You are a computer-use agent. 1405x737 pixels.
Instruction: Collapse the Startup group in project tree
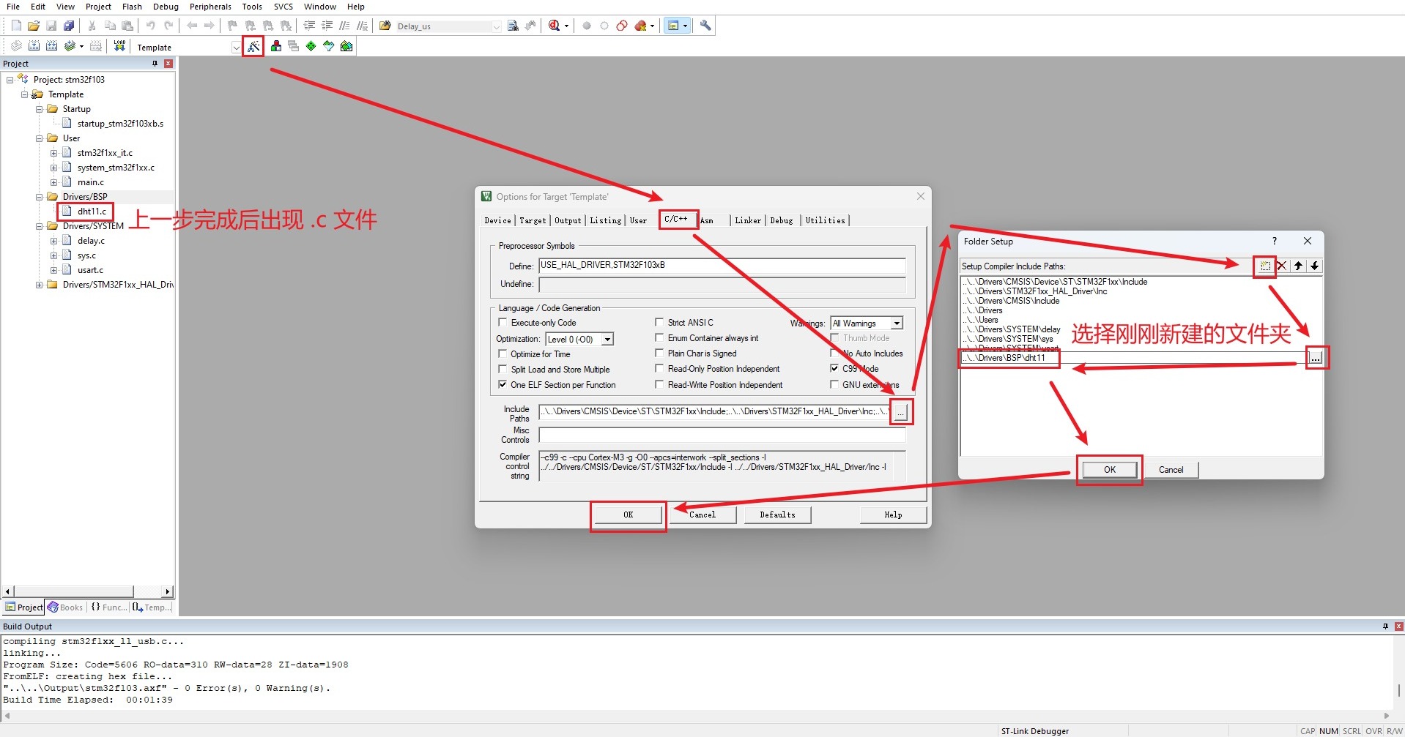40,109
